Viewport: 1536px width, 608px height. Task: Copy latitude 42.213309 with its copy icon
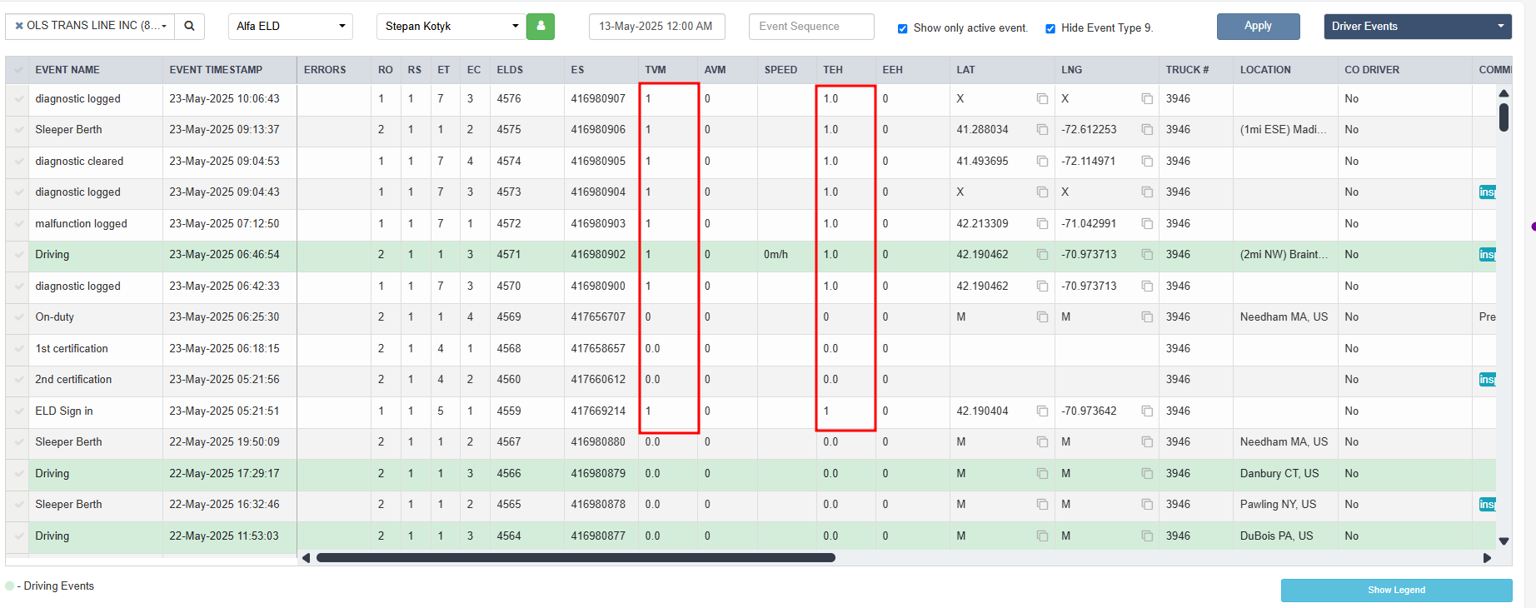pyautogui.click(x=1042, y=223)
